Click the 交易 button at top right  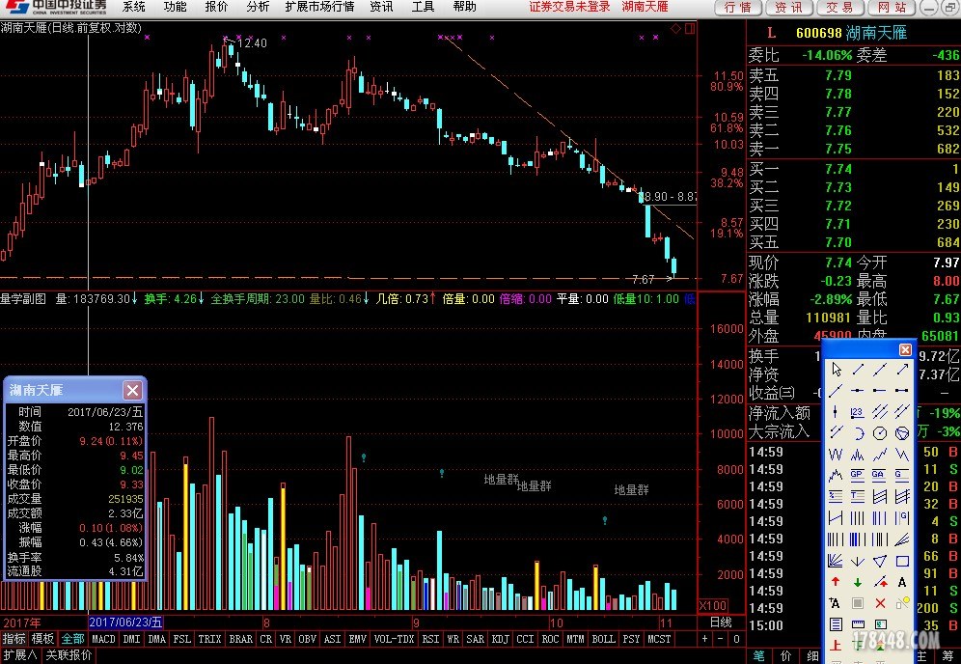839,8
